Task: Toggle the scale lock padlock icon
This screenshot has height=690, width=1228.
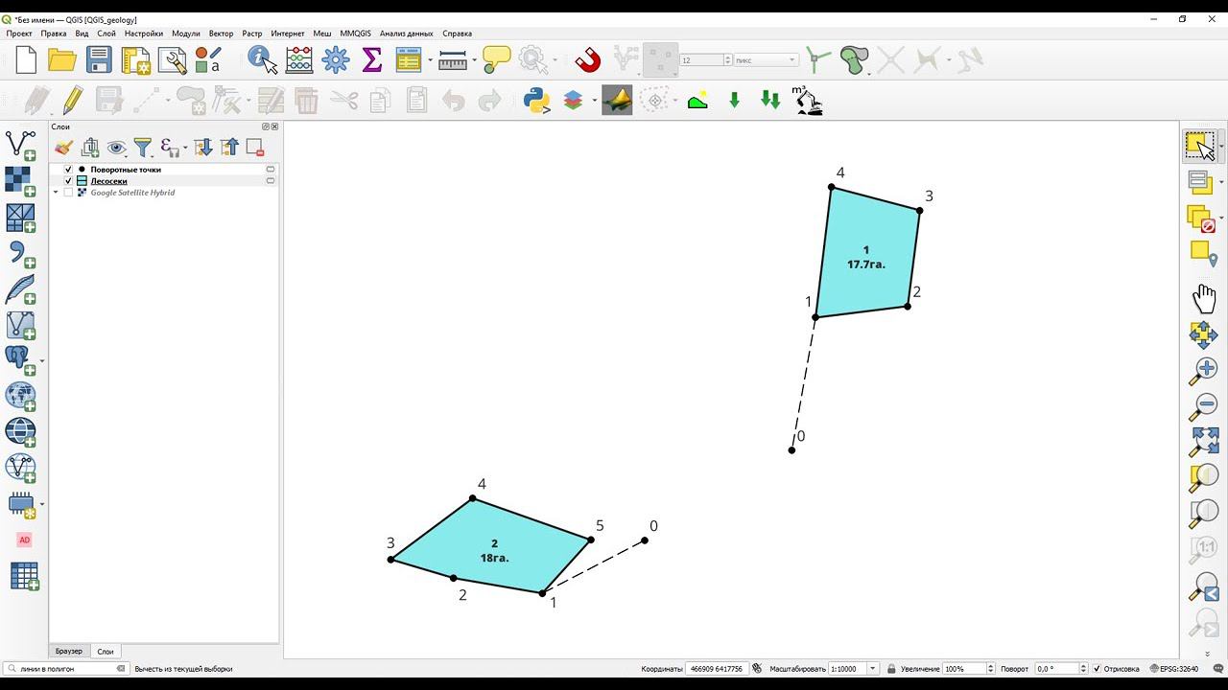Action: pos(891,669)
